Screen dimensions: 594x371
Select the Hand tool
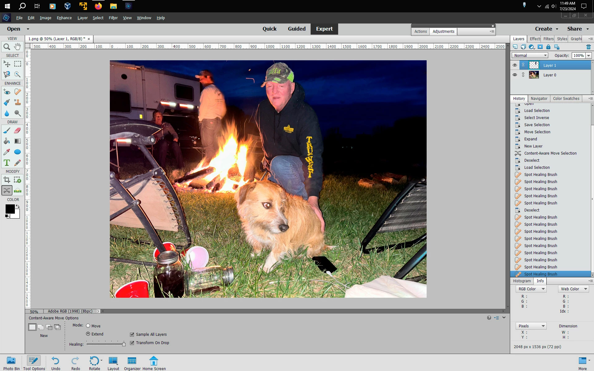click(x=18, y=47)
